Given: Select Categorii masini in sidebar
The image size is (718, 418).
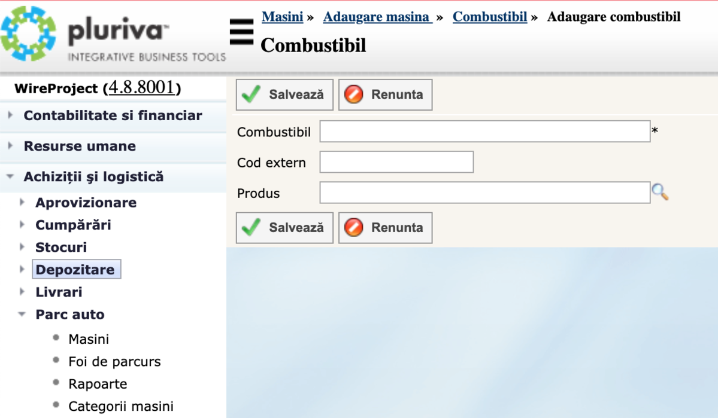Looking at the screenshot, I should (x=121, y=407).
